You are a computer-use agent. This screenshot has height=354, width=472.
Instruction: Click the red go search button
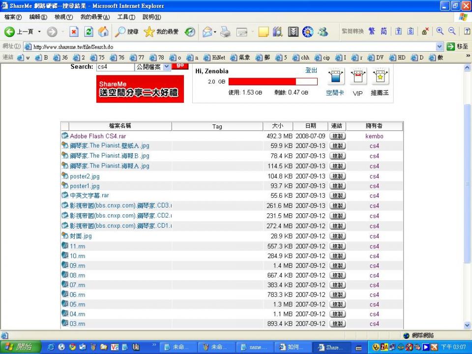tap(180, 65)
